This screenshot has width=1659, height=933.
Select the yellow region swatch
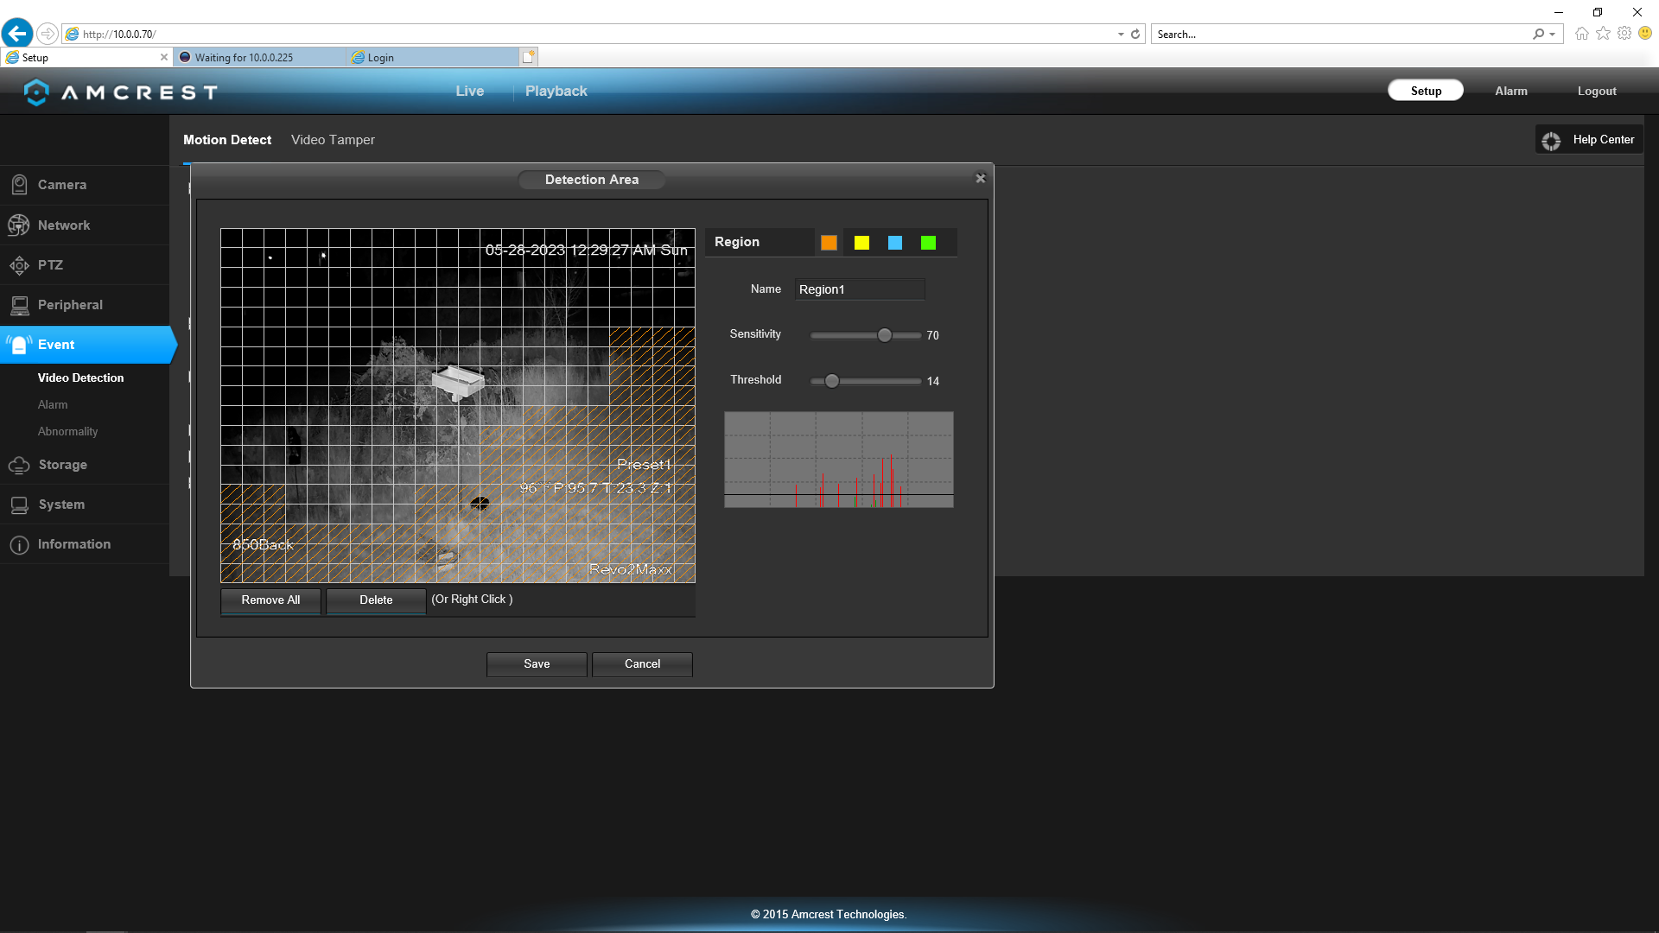tap(861, 243)
